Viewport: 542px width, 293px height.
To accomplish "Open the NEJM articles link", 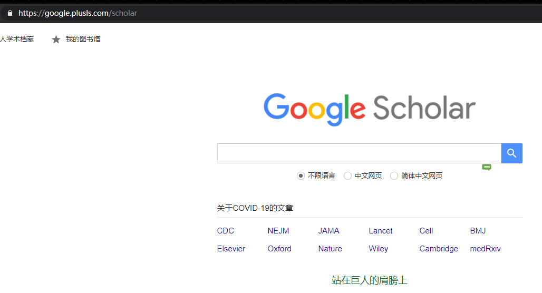I will tap(278, 231).
